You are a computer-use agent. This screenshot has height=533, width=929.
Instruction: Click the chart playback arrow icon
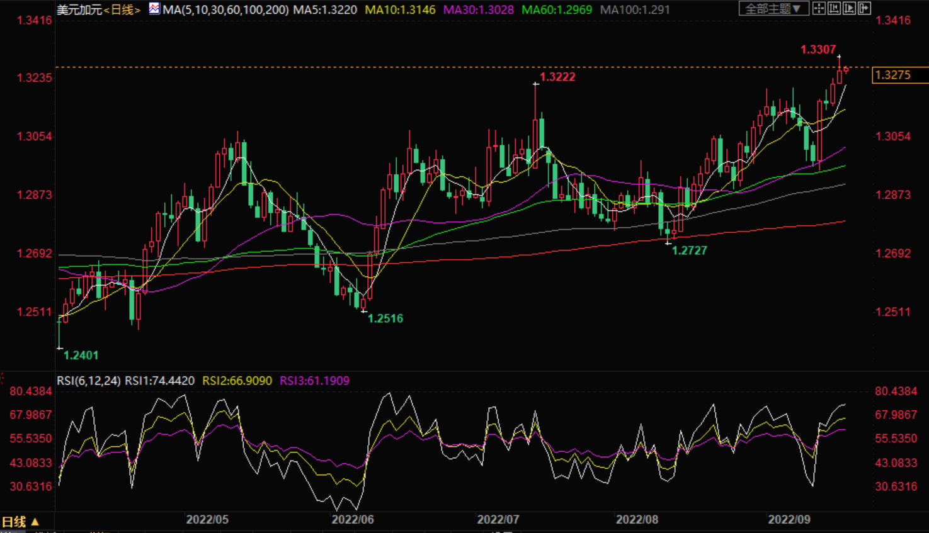tap(849, 8)
